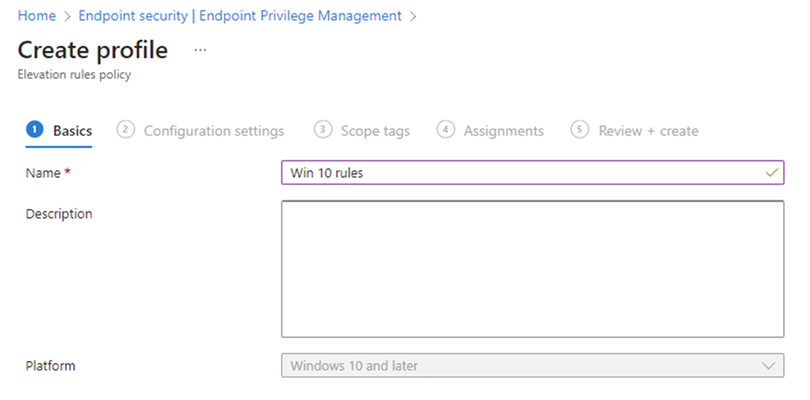Viewport: 810px width, 400px height.
Task: Navigate to the Home breadcrumb link
Action: point(36,16)
